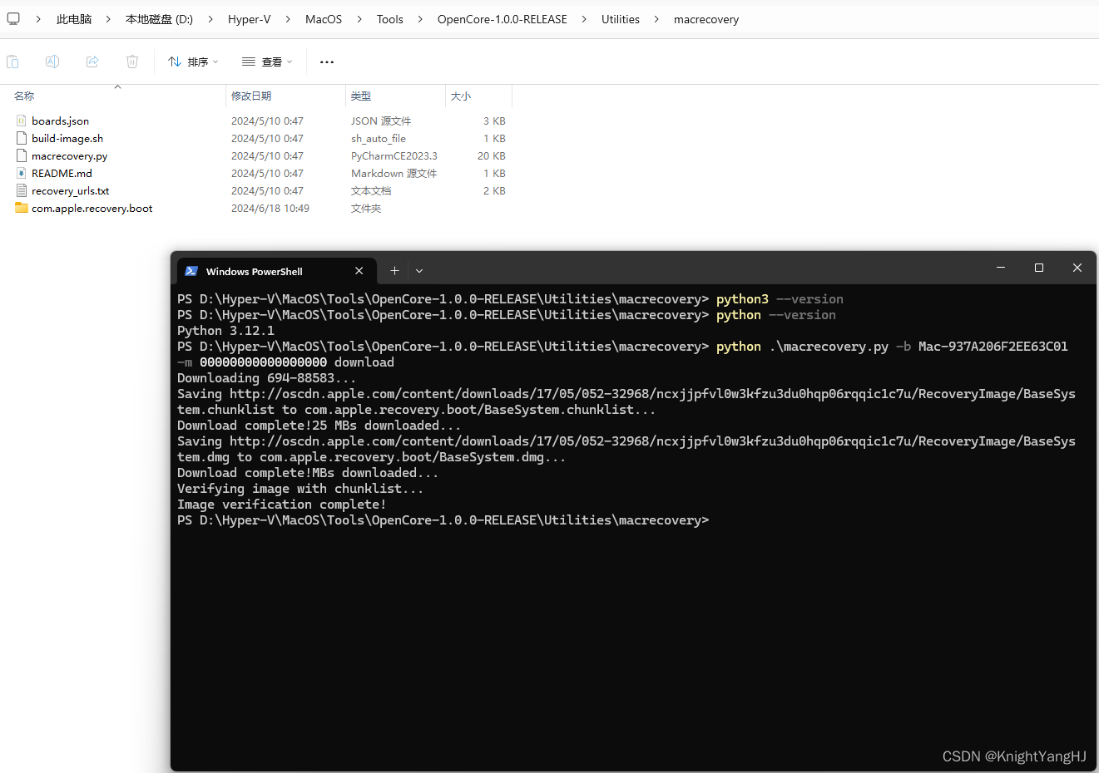Toggle the sort direction caret above 名称 column

coord(117,86)
